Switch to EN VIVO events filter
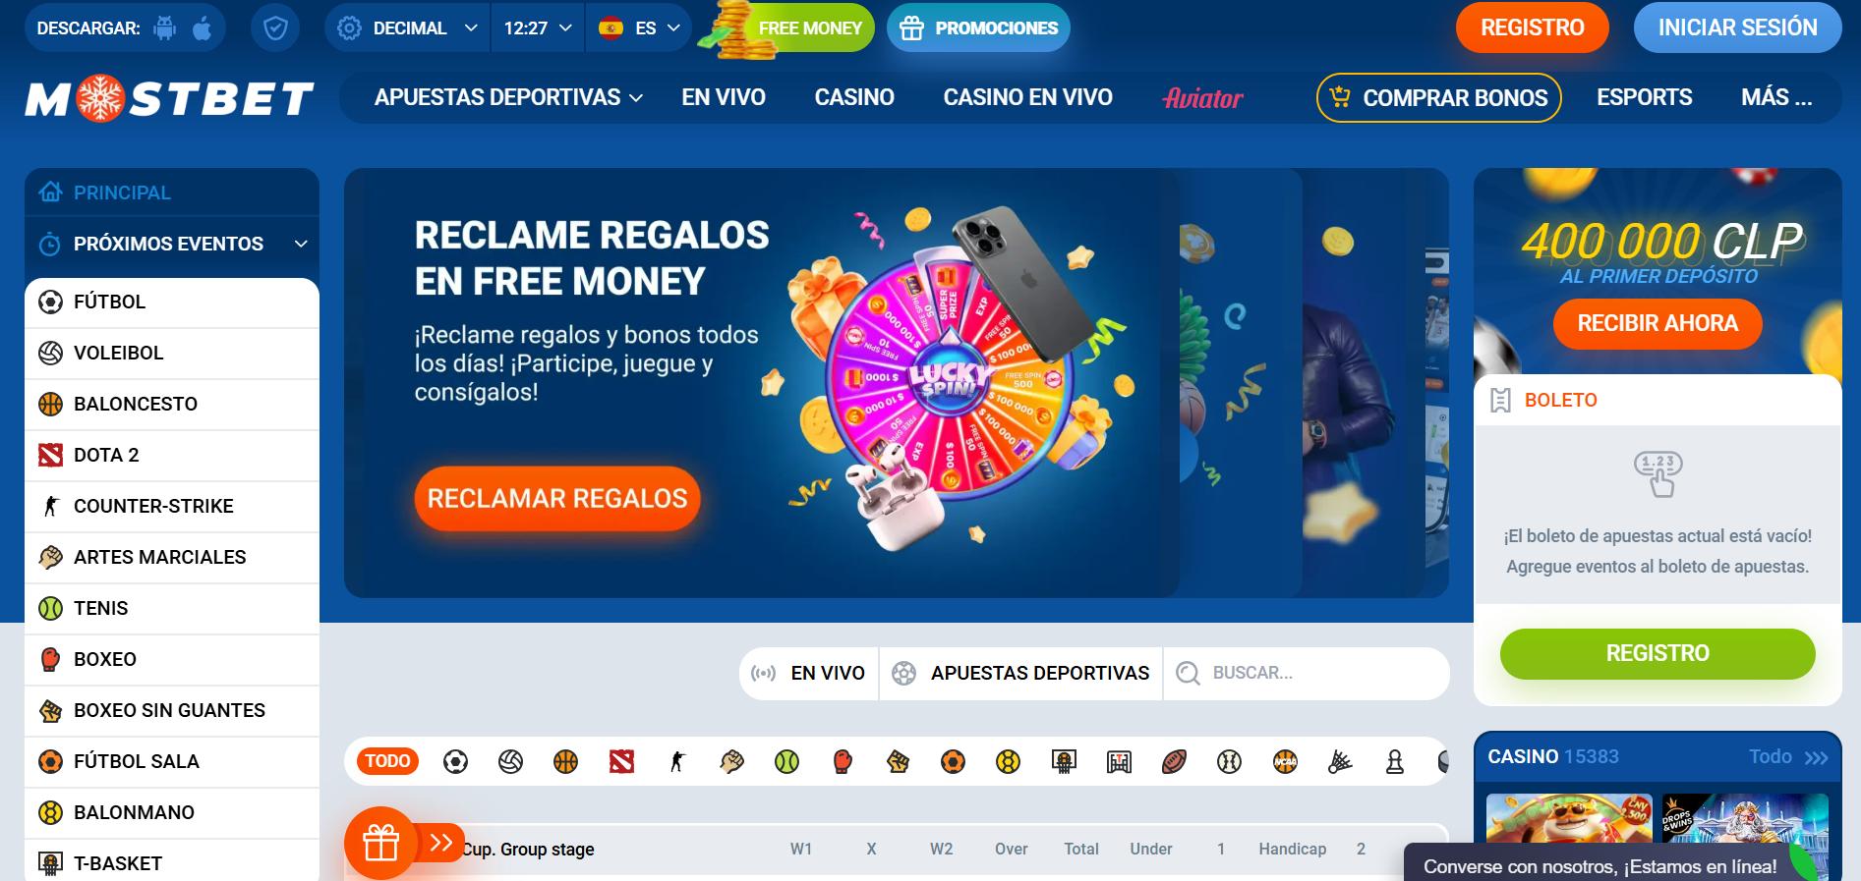This screenshot has width=1861, height=881. (808, 673)
